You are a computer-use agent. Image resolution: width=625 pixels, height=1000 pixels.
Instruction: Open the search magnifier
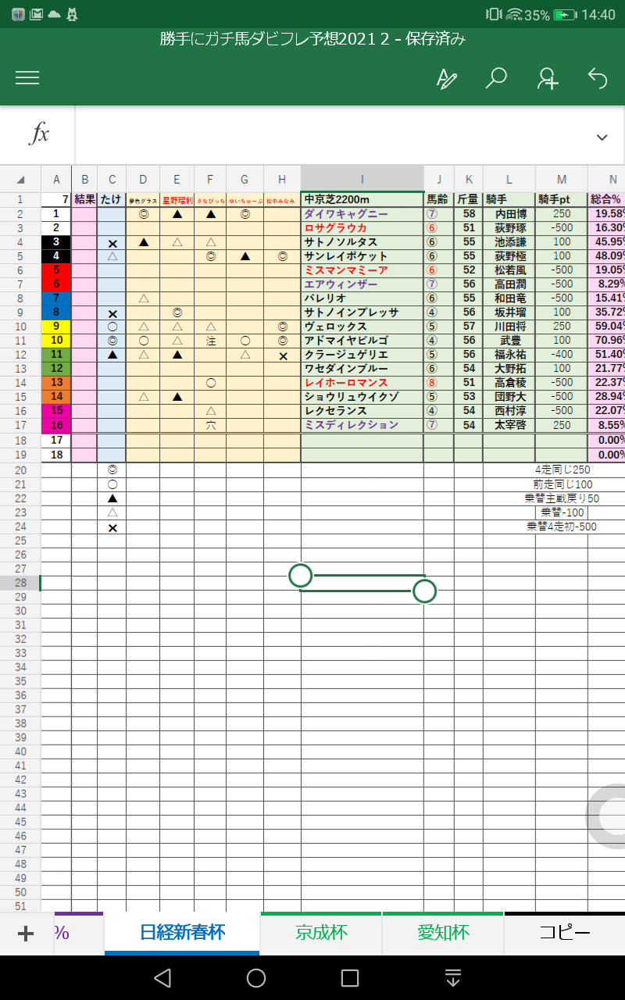[x=496, y=77]
